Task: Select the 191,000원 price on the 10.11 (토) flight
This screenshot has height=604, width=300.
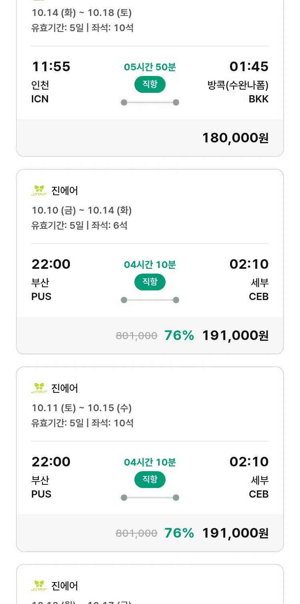Action: click(x=235, y=533)
